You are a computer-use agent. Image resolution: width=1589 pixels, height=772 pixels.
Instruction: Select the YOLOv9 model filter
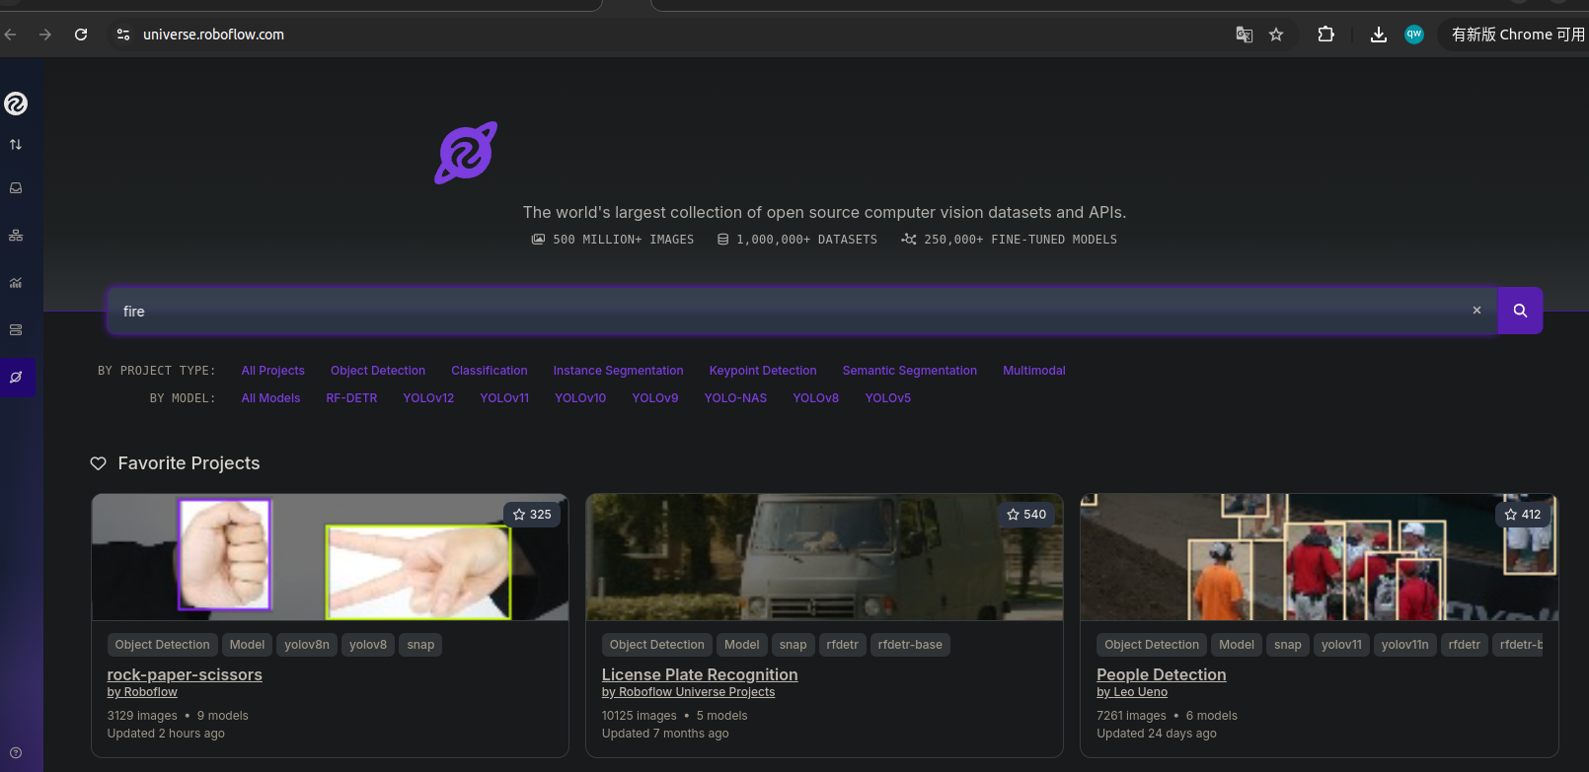(x=655, y=398)
